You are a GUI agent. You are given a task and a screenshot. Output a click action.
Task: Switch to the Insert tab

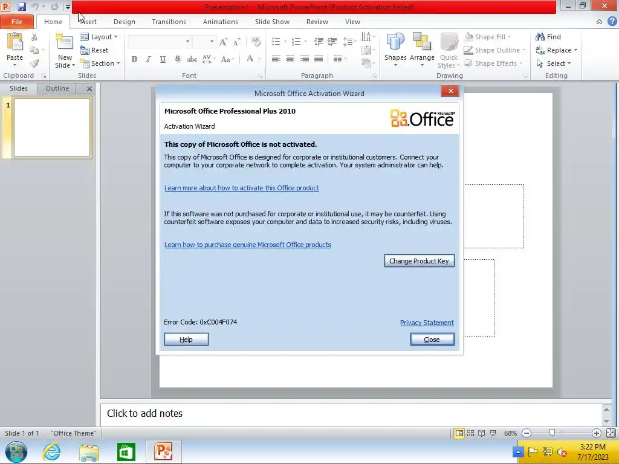tap(88, 22)
